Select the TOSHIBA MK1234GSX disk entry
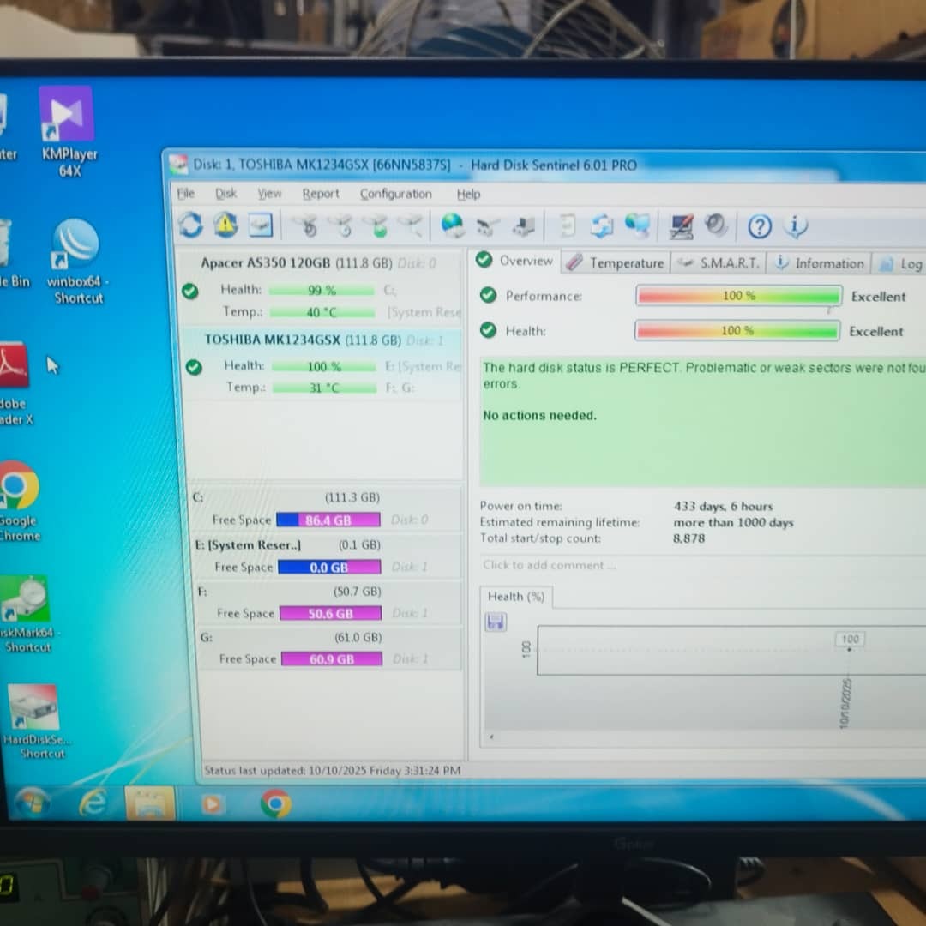The height and width of the screenshot is (926, 926). click(301, 340)
